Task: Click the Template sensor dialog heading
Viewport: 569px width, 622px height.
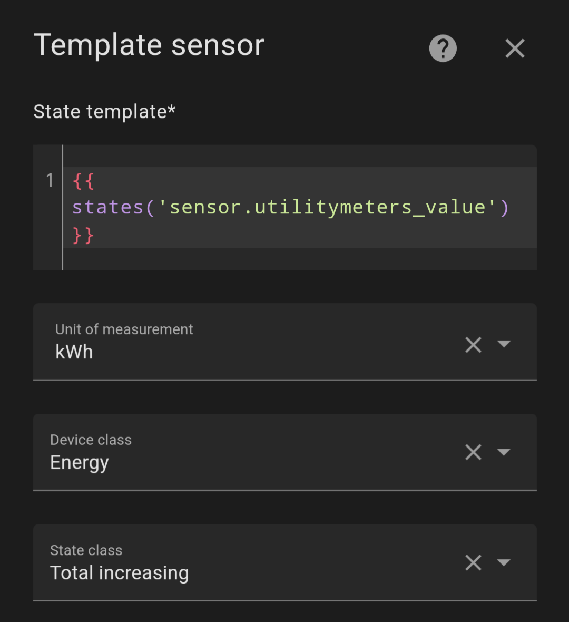Action: (x=149, y=45)
